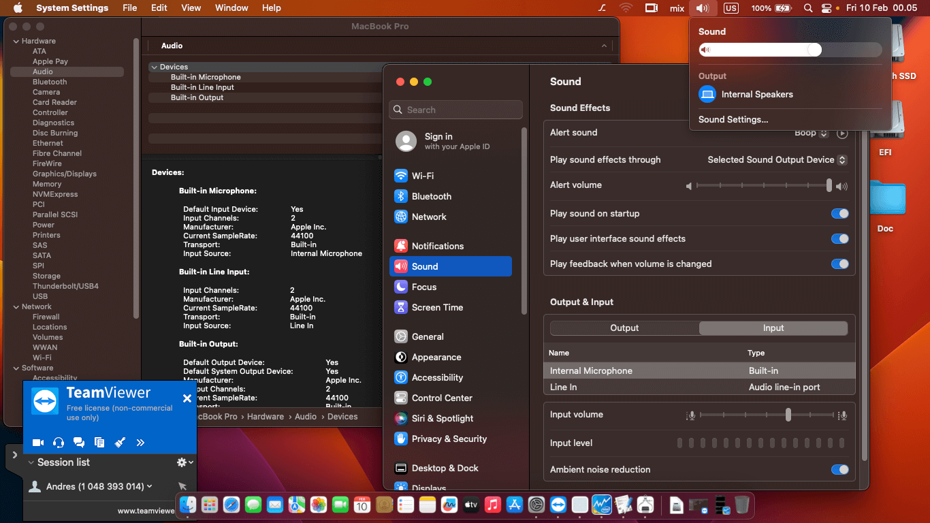
Task: Adjust the Sound volume slider in popup
Action: (790, 50)
